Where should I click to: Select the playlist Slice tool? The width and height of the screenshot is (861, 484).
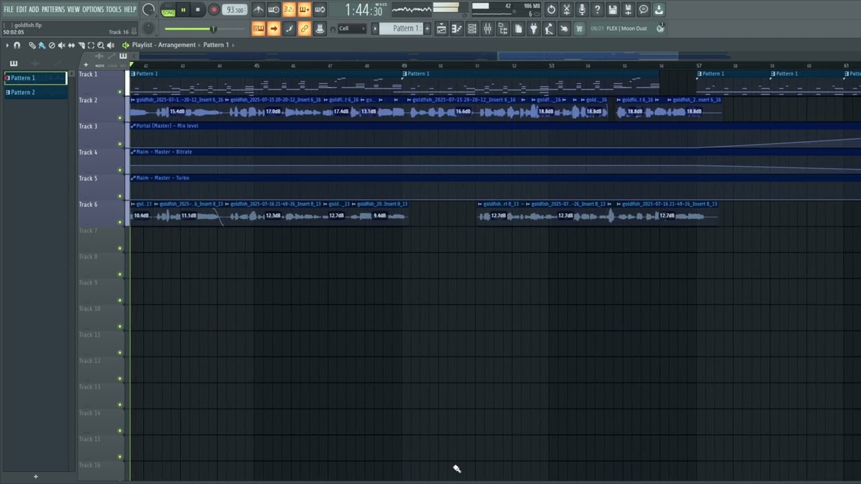coord(81,46)
